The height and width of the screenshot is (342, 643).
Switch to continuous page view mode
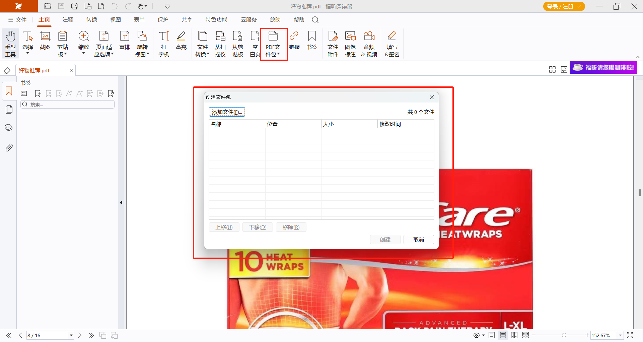[503, 335]
